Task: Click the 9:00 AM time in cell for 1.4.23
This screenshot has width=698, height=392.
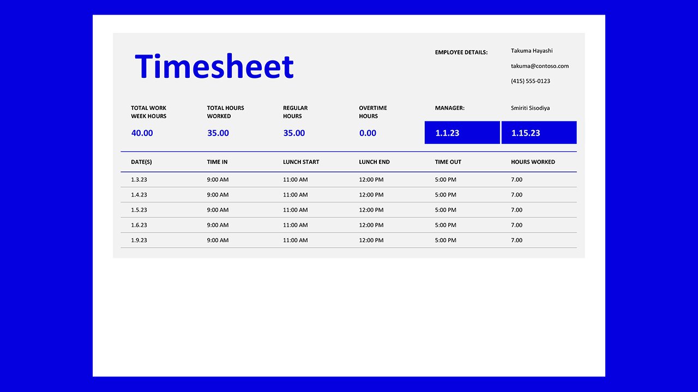Action: pos(217,194)
